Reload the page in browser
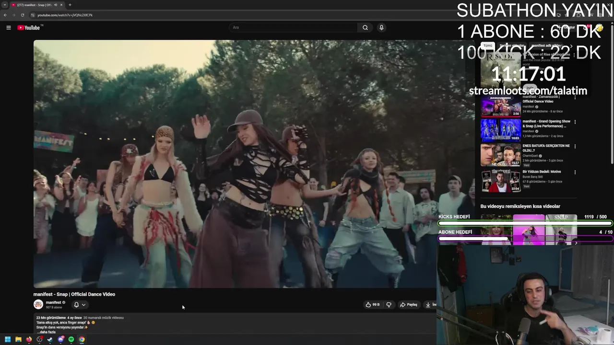Viewport: 614px width, 345px height. (22, 15)
